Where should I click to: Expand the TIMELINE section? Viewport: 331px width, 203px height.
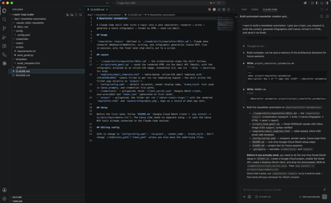17,201
